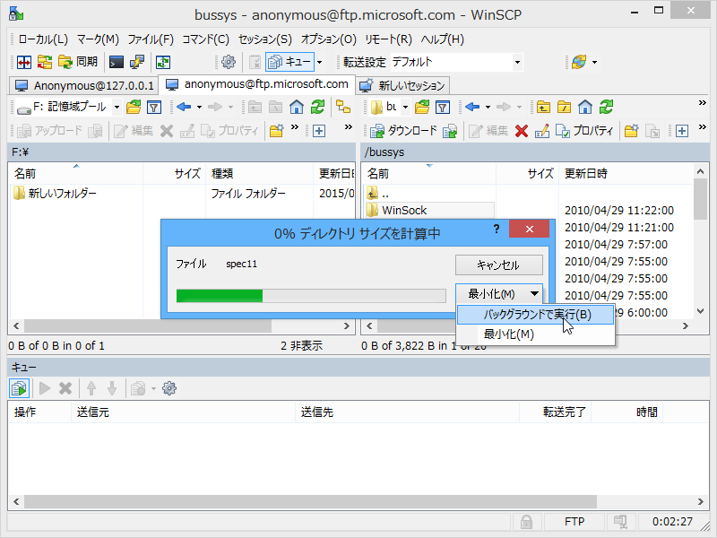Click the 同期 synchronize button

tap(78, 62)
